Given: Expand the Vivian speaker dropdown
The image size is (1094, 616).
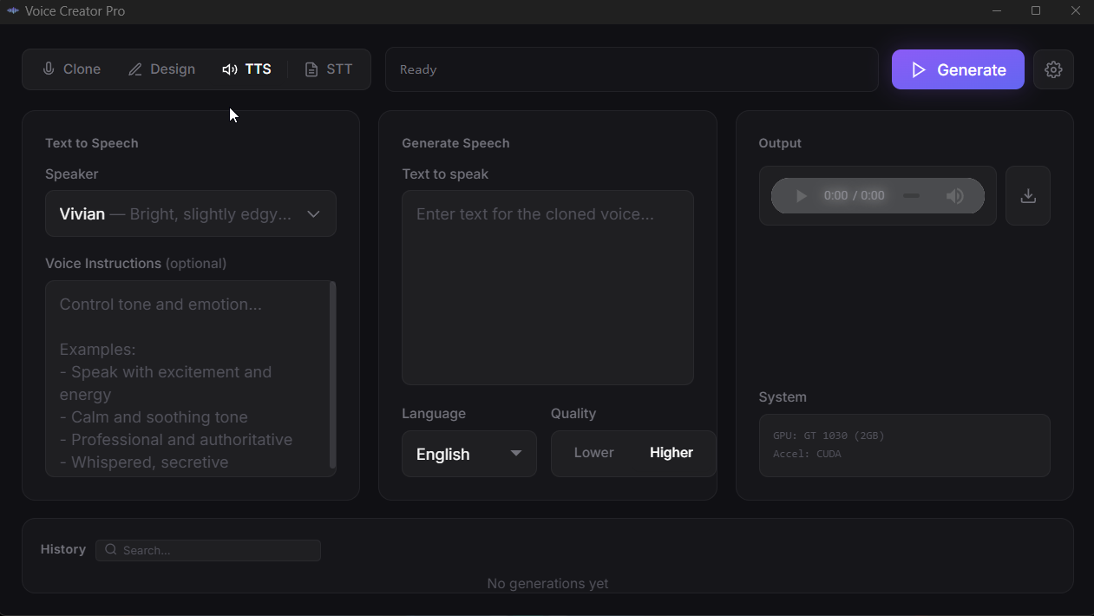Looking at the screenshot, I should click(191, 213).
